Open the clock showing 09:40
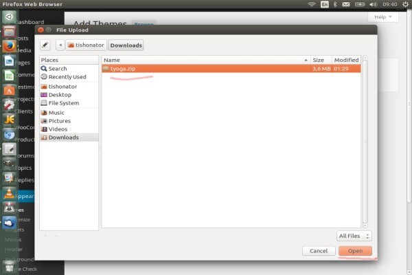The image size is (412, 275). click(x=389, y=4)
